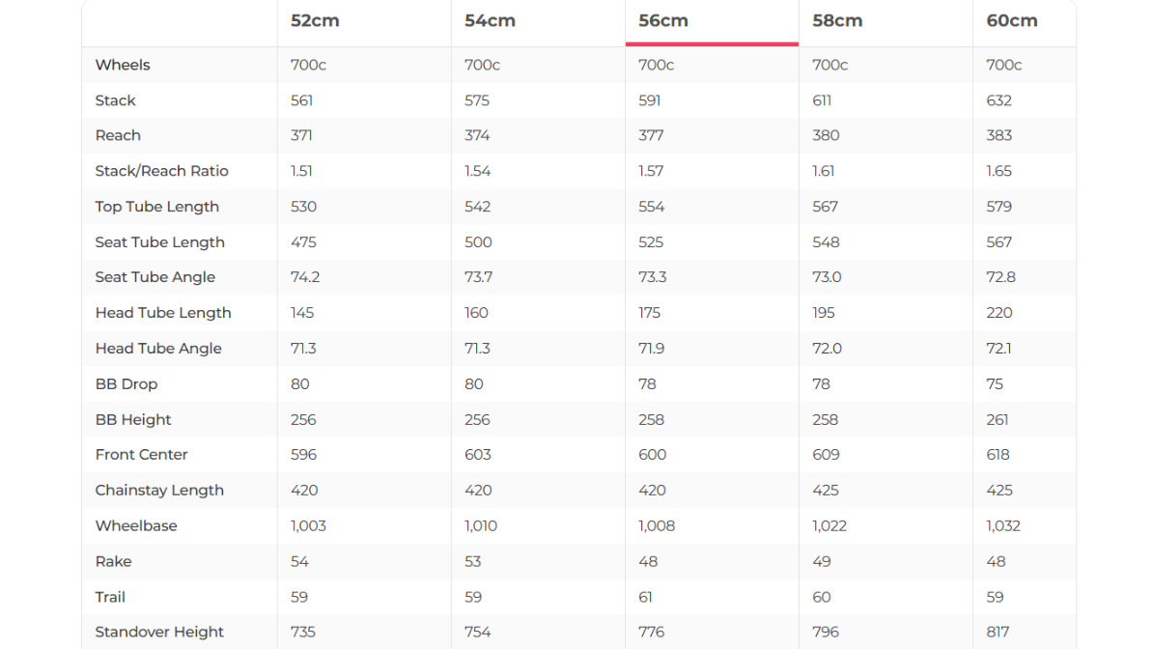The width and height of the screenshot is (1153, 649).
Task: Click the 475 Seat Tube Length value
Action: (x=303, y=242)
